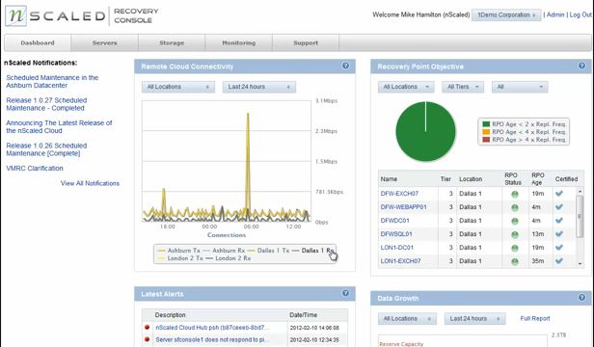Sort RPO table by Name column header
This screenshot has width=594, height=347.
(389, 179)
